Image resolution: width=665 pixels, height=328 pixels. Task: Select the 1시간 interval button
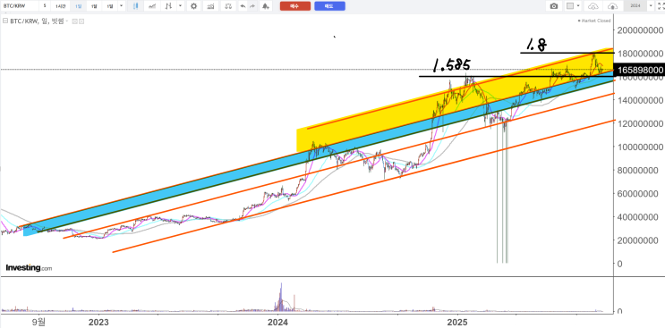click(x=61, y=6)
